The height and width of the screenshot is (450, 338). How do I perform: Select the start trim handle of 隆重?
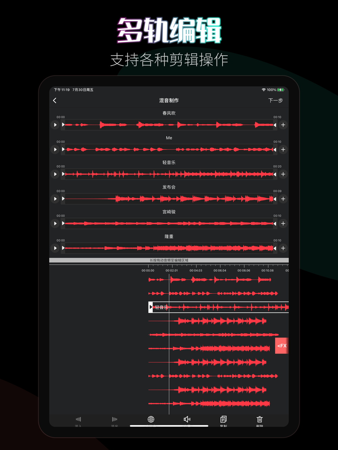[x=63, y=248]
